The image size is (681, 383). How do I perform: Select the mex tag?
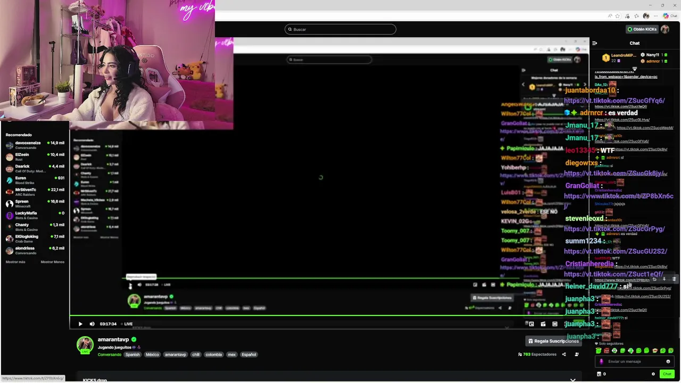pyautogui.click(x=231, y=355)
